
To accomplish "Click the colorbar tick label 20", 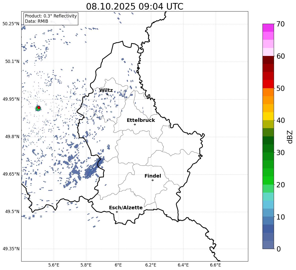I will [x=280, y=185].
